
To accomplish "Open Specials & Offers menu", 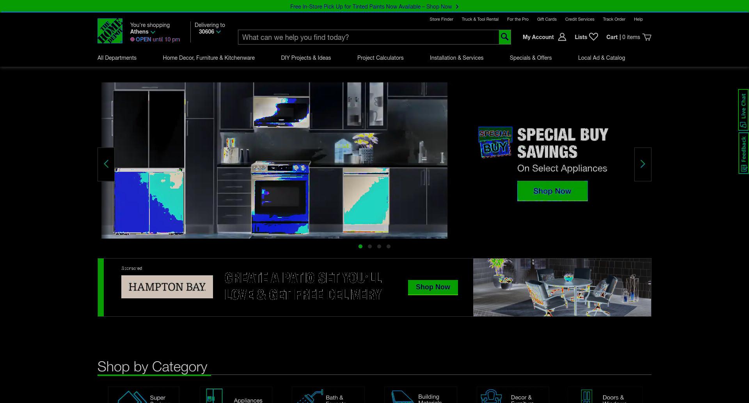I will click(531, 58).
